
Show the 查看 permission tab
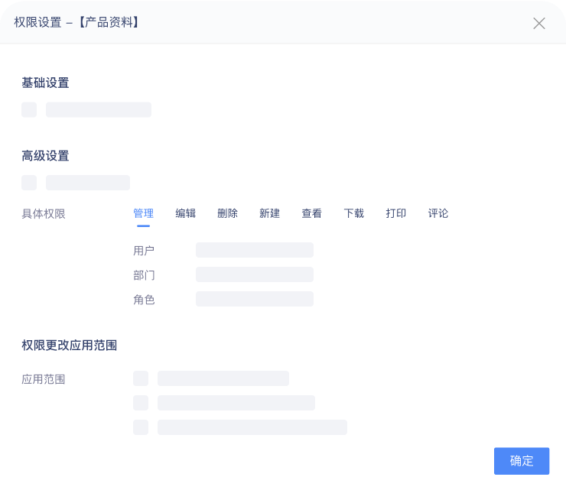[x=311, y=213]
